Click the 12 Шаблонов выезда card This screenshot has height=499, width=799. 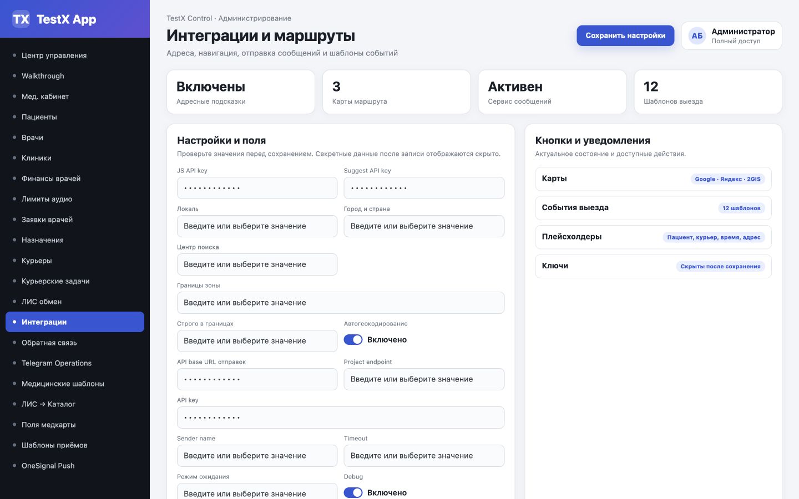708,92
